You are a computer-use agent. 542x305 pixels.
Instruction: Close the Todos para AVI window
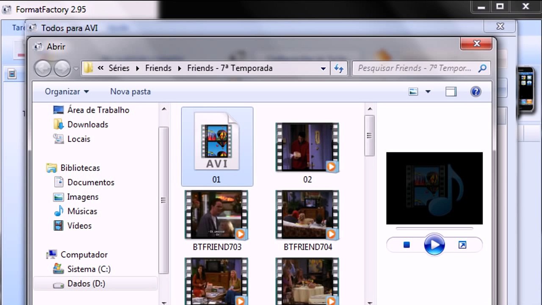pyautogui.click(x=500, y=27)
